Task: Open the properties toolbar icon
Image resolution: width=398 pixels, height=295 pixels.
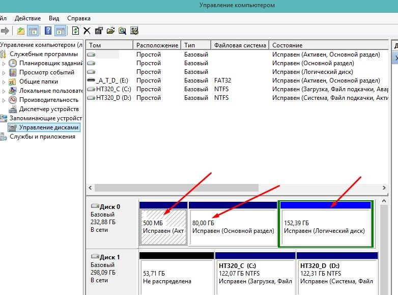Action: click(x=99, y=31)
